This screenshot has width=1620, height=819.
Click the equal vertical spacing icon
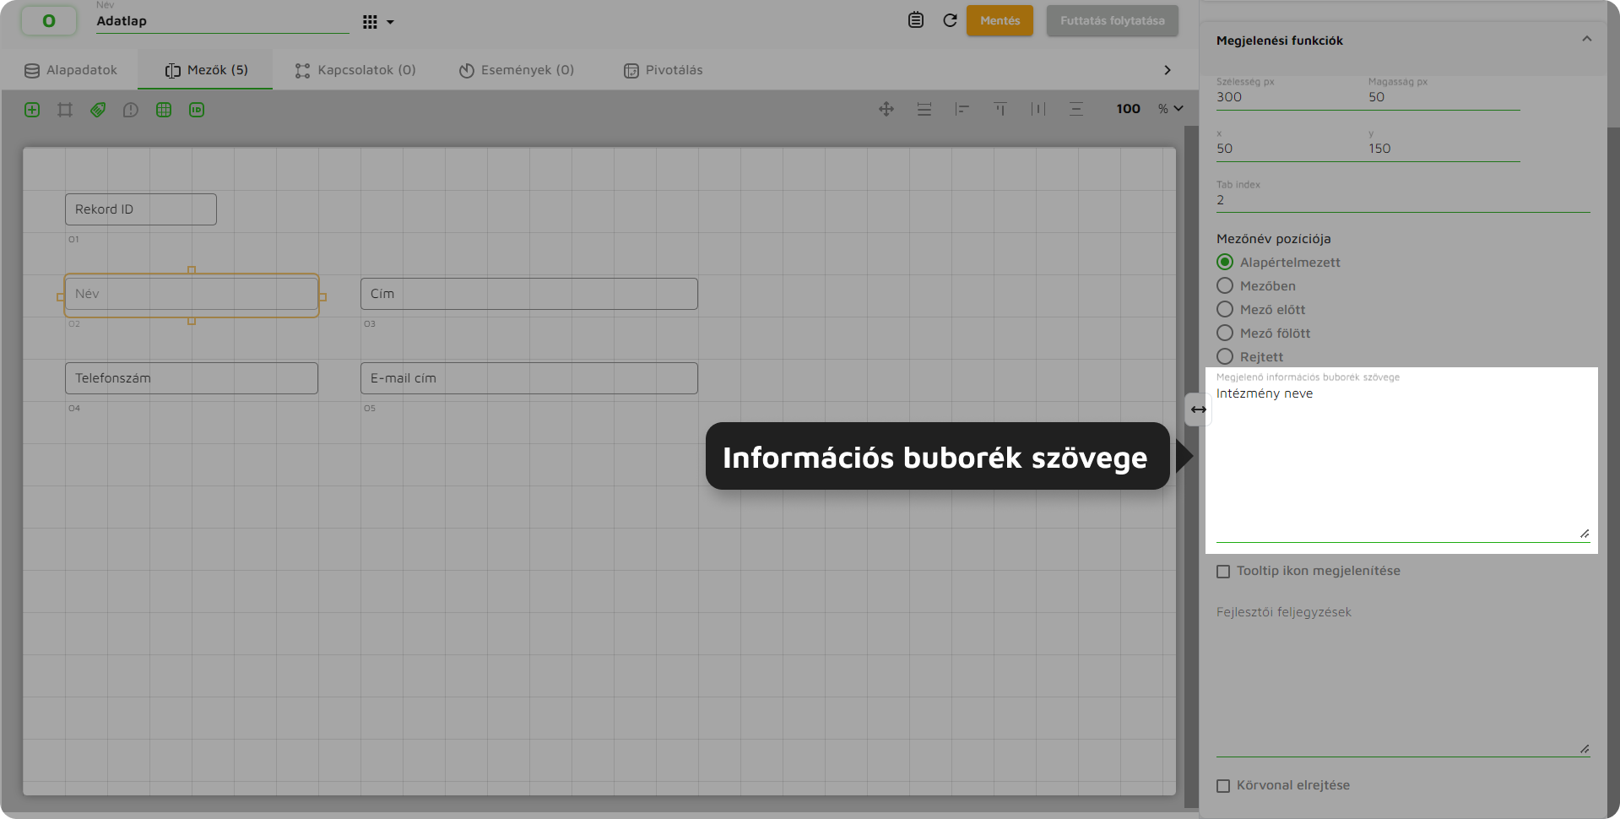[924, 109]
